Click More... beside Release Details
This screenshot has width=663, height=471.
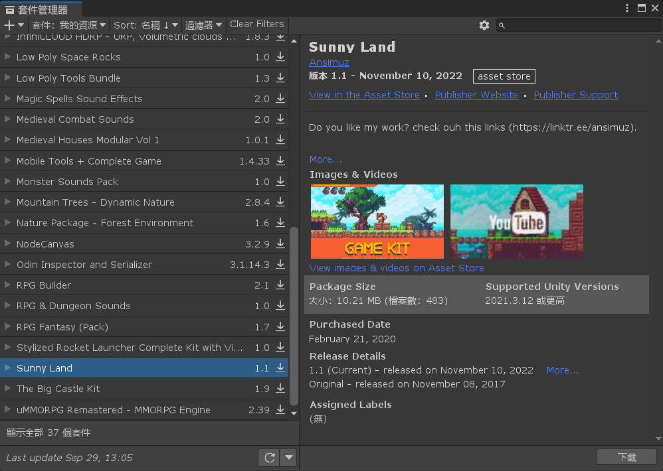563,370
